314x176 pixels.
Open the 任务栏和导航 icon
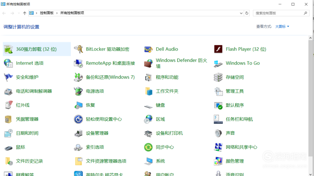click(x=218, y=119)
